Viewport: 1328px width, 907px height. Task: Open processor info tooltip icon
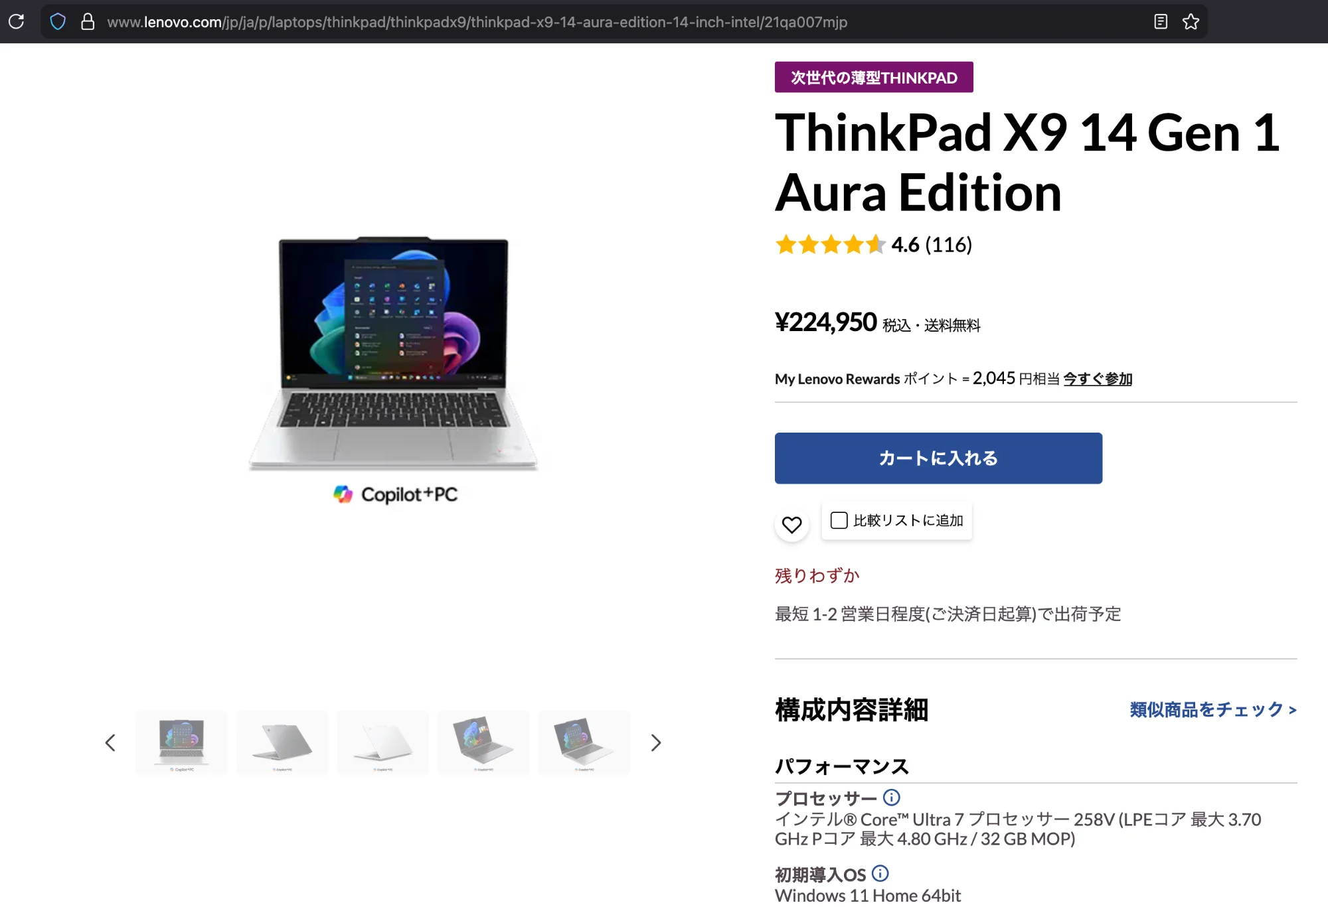pyautogui.click(x=892, y=797)
